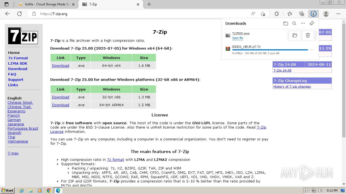Screen dimensions: 346x194
Task: Go back to the previous page
Action: click(x=8, y=14)
